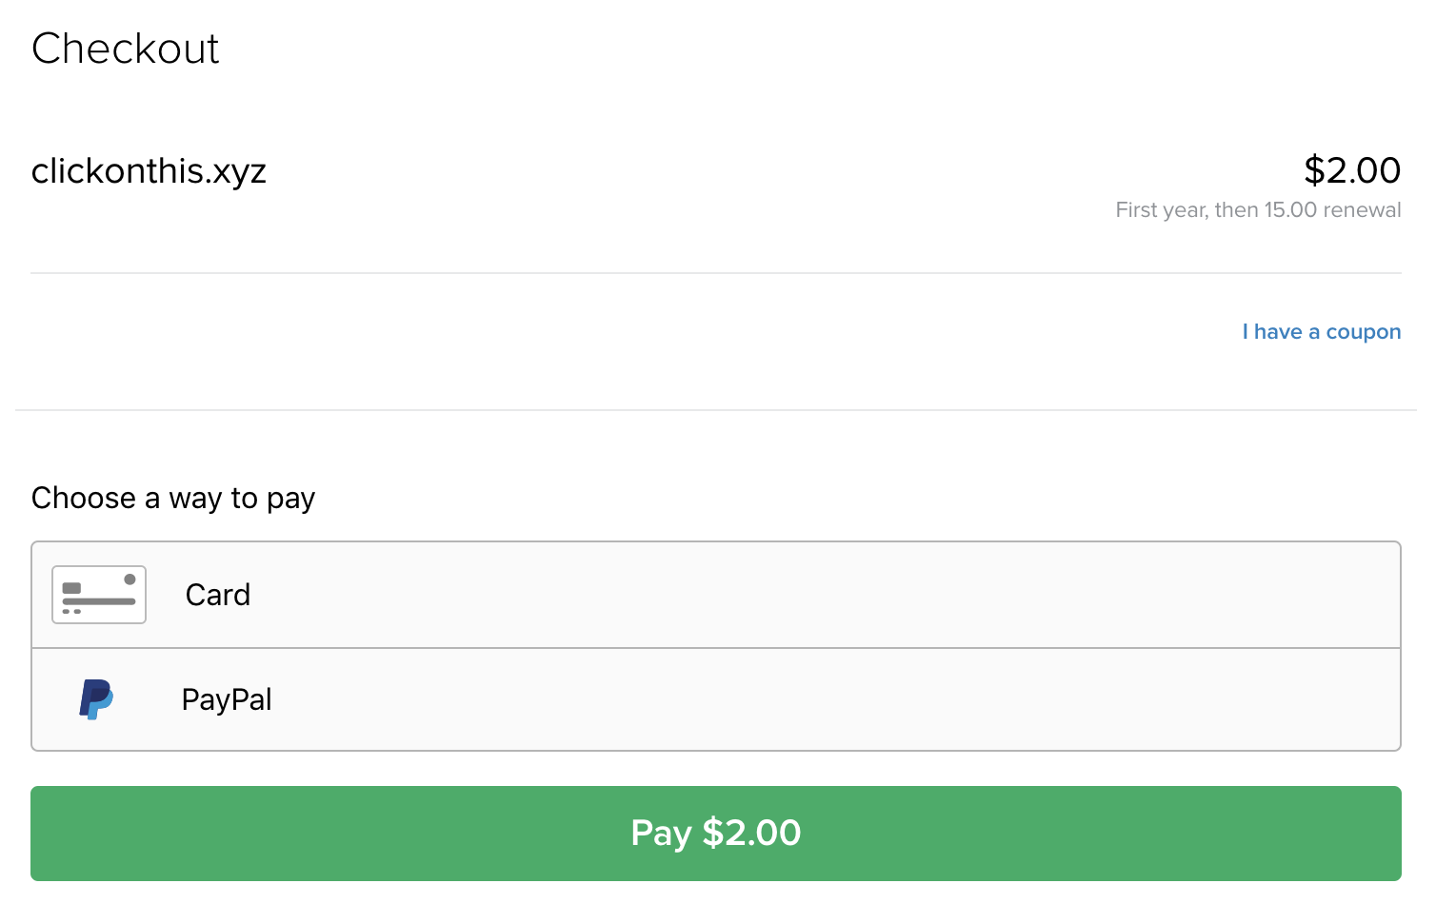Open the 'I have a coupon' link
Image resolution: width=1436 pixels, height=923 pixels.
[1322, 332]
